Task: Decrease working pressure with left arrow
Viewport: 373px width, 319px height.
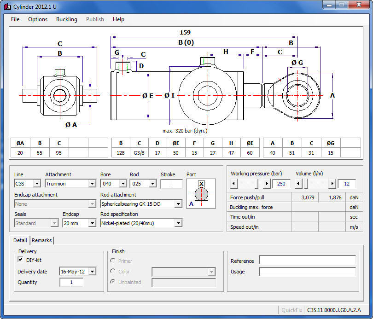Action: tap(234, 184)
